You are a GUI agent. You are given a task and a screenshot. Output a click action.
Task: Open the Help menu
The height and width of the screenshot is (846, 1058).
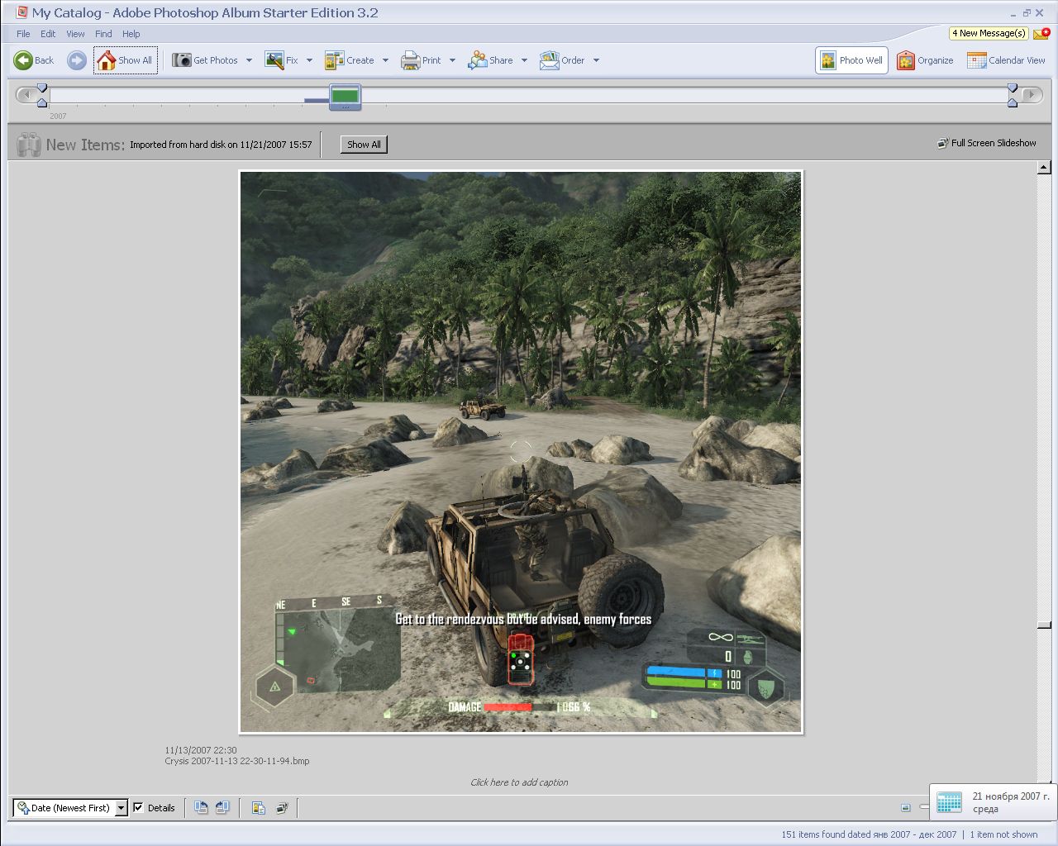tap(131, 34)
